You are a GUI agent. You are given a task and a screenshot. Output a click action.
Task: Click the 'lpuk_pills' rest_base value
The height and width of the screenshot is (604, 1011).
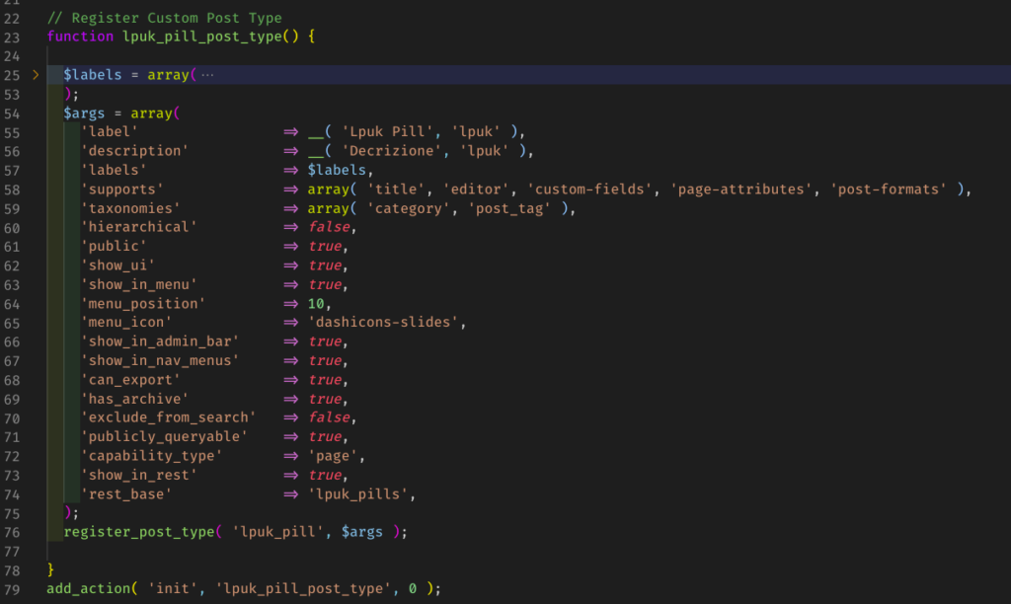point(358,493)
